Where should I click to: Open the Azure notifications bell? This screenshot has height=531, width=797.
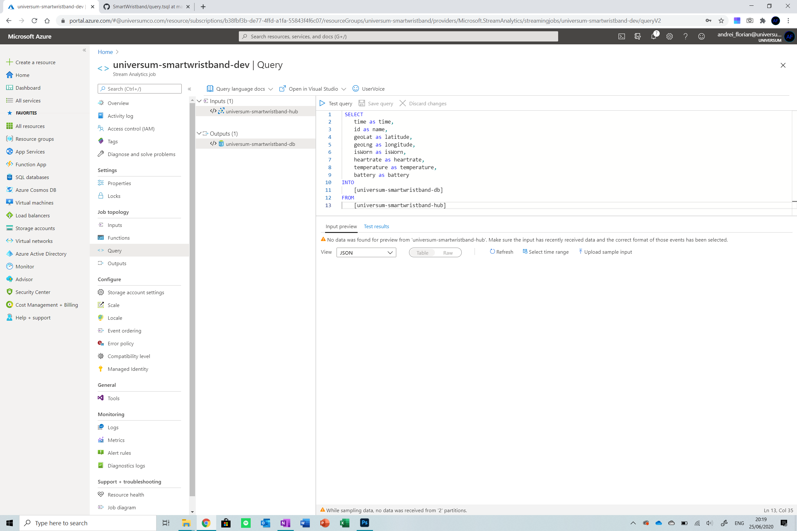[653, 36]
